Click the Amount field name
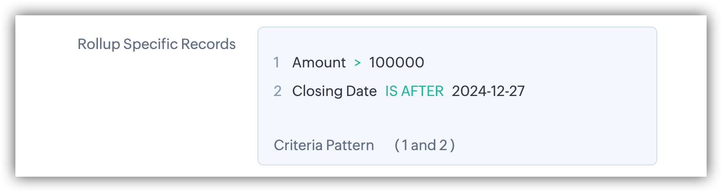The image size is (722, 192). coord(319,63)
